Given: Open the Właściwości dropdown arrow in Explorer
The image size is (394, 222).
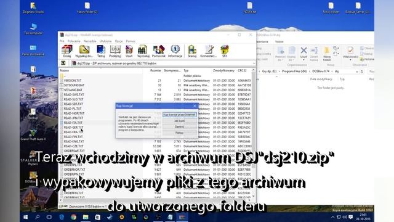Looking at the screenshot, I should [350, 60].
